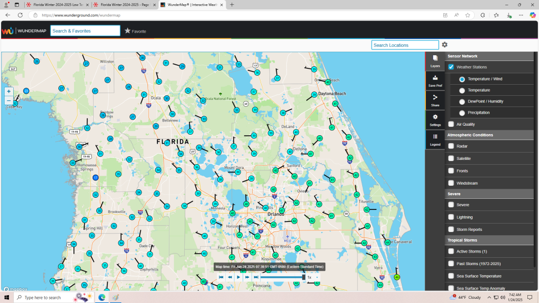Click the Search Locations input field
The width and height of the screenshot is (539, 303).
(405, 45)
